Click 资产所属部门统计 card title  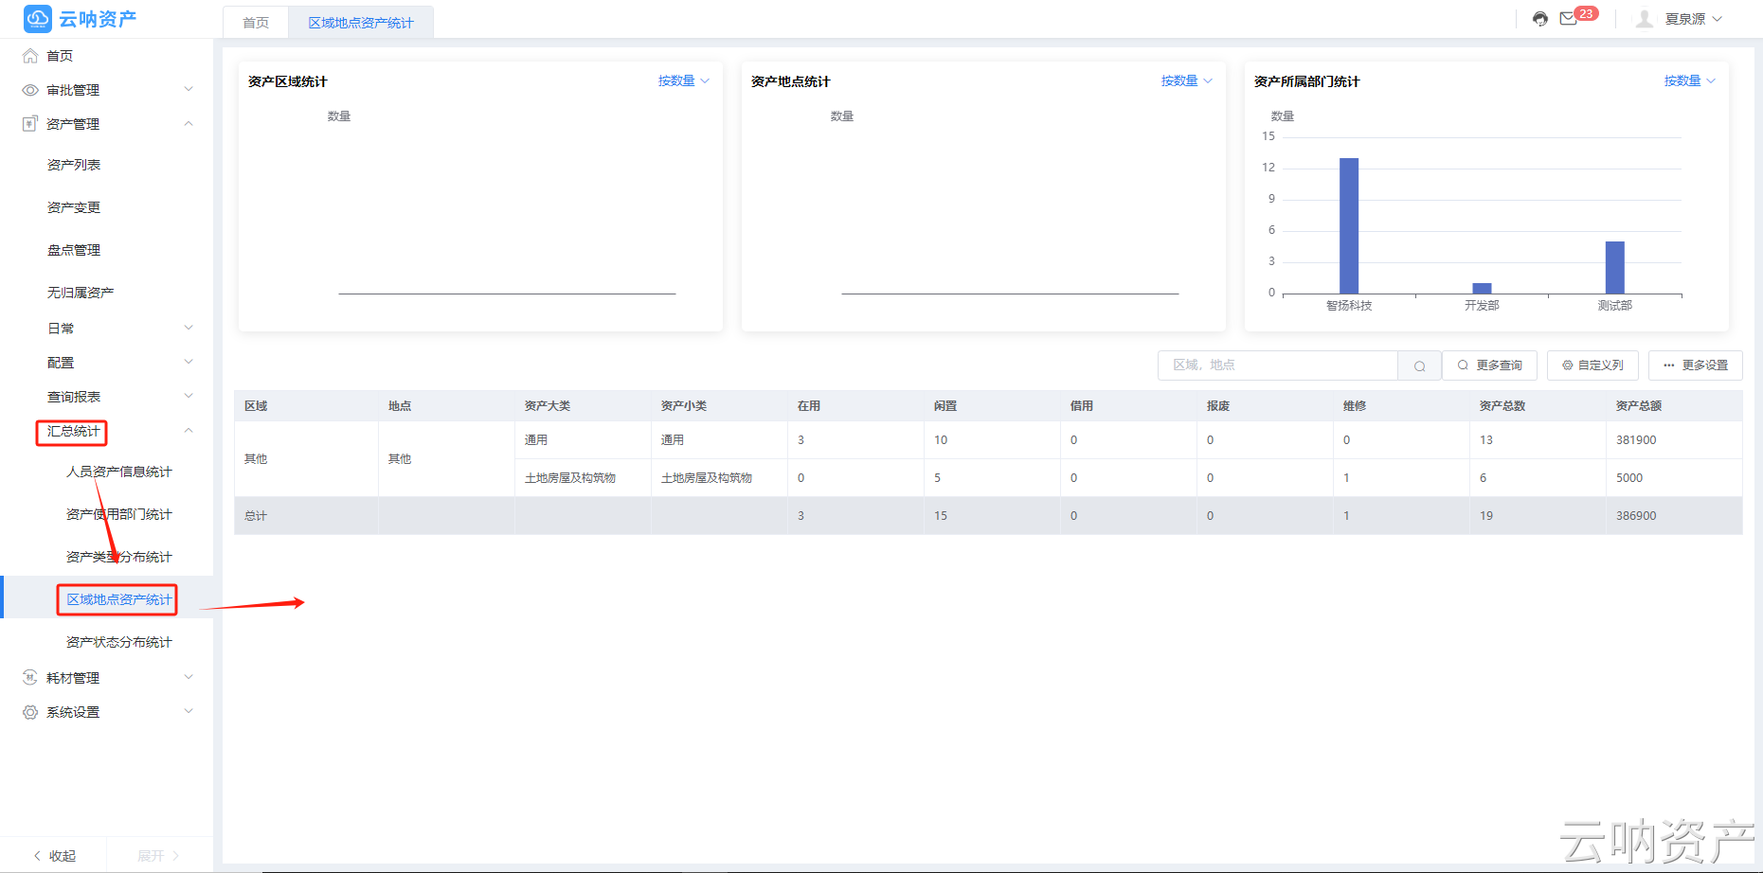point(1306,81)
